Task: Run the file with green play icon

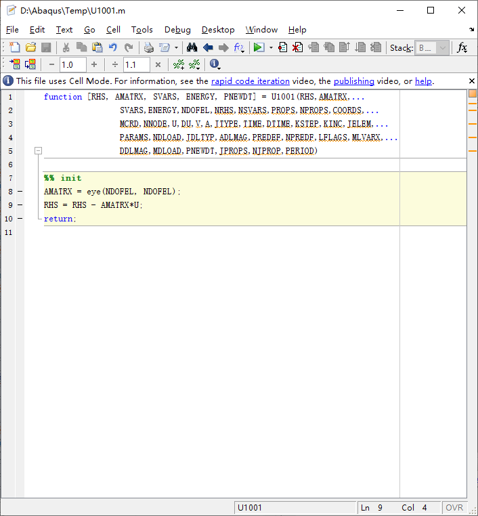Action: click(x=259, y=47)
